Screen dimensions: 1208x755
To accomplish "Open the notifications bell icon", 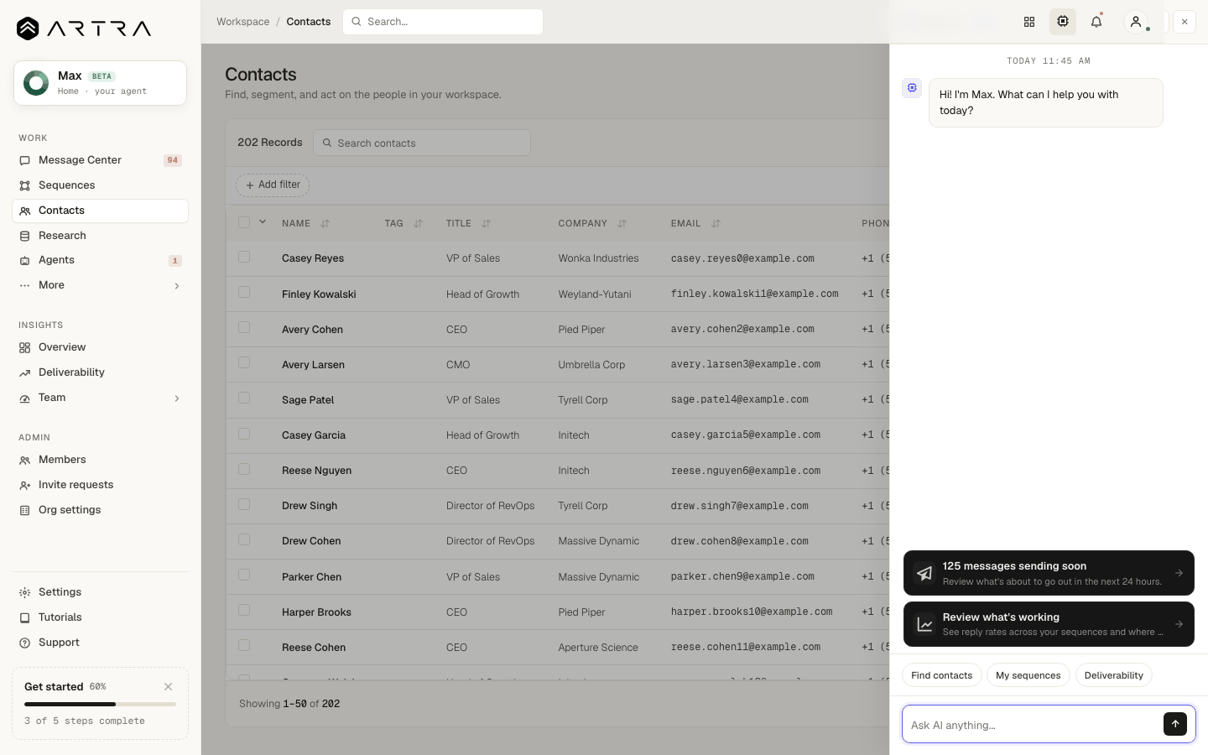I will (x=1096, y=22).
